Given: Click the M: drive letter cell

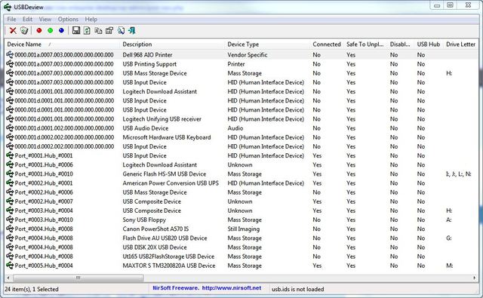Looking at the screenshot, I should pyautogui.click(x=450, y=266).
